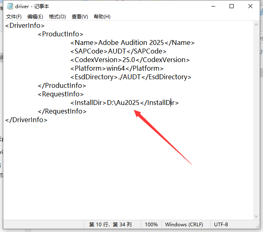The image size is (263, 232).
Task: Click the <DriverInfo> opening tag line
Action: tap(25, 26)
